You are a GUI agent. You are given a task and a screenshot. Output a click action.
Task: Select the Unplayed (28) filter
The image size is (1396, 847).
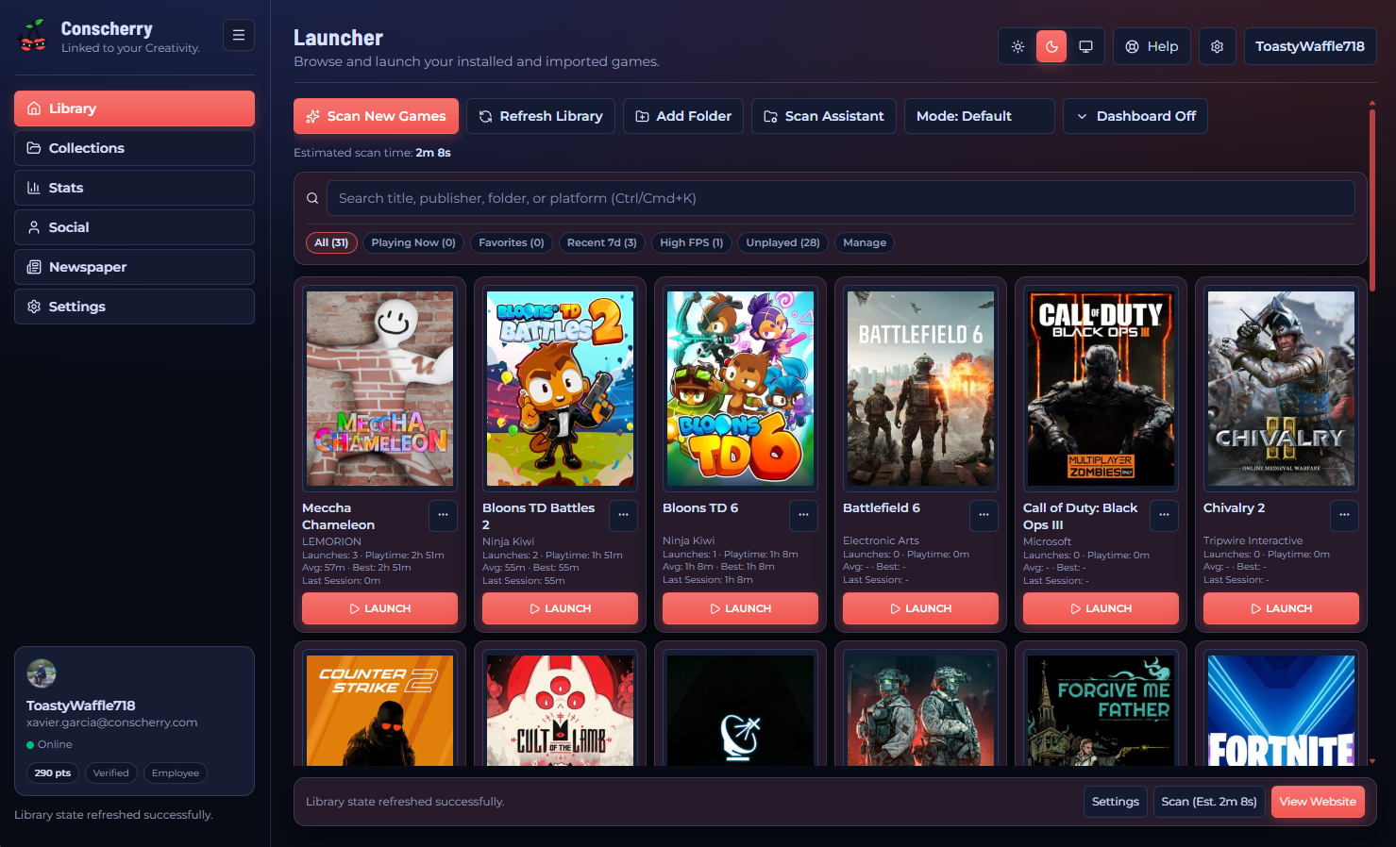point(782,242)
